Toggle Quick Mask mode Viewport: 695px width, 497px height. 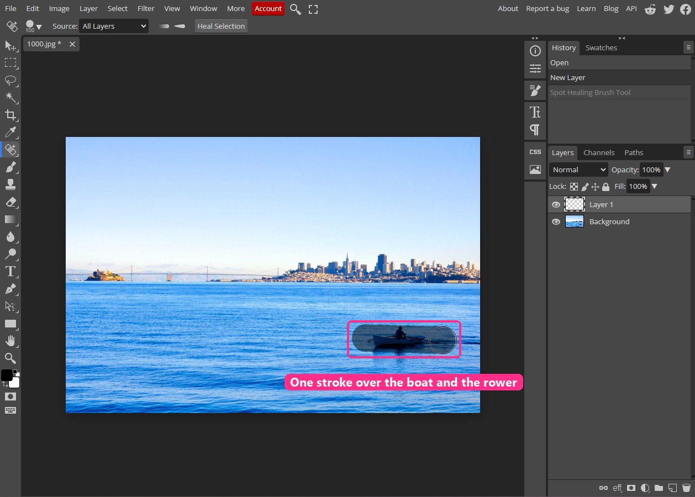click(x=10, y=396)
